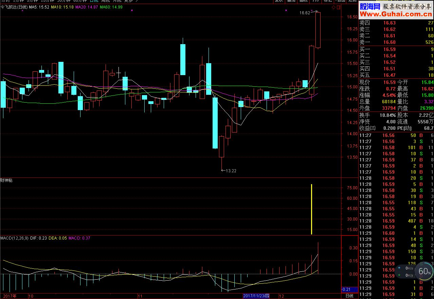Image resolution: width=434 pixels, height=299 pixels.
Task: Open the 更多 periods dropdown at top
Action: click(x=131, y=1)
